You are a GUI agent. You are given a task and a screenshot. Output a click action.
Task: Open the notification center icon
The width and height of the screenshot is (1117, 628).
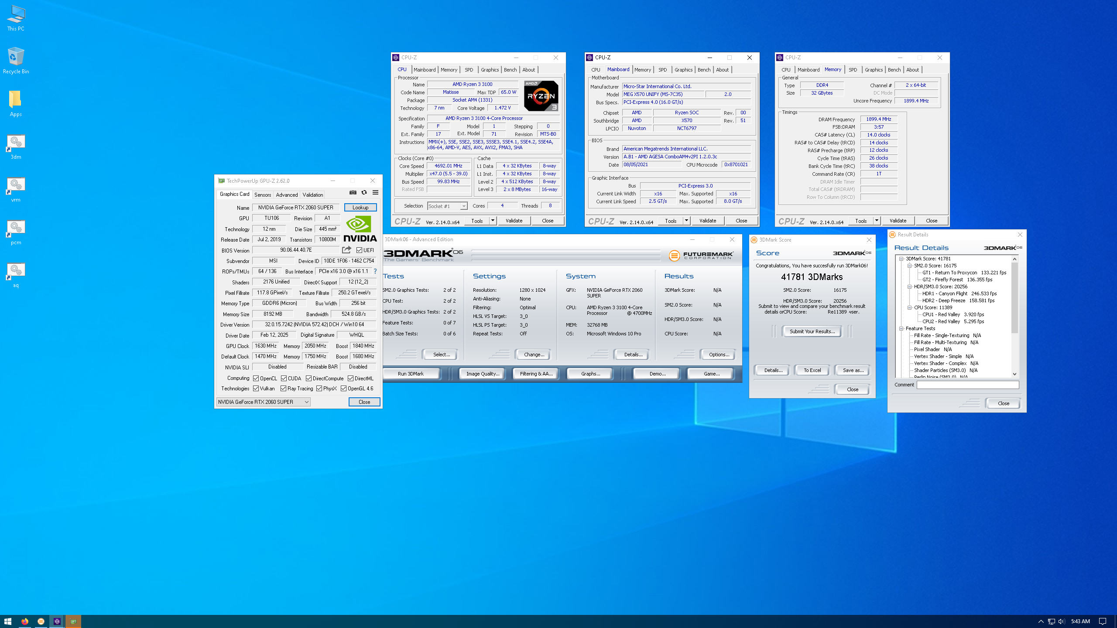pyautogui.click(x=1103, y=621)
